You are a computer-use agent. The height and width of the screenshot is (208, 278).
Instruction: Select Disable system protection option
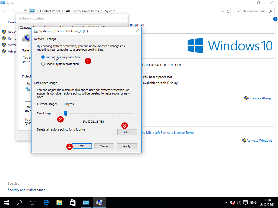(43, 64)
